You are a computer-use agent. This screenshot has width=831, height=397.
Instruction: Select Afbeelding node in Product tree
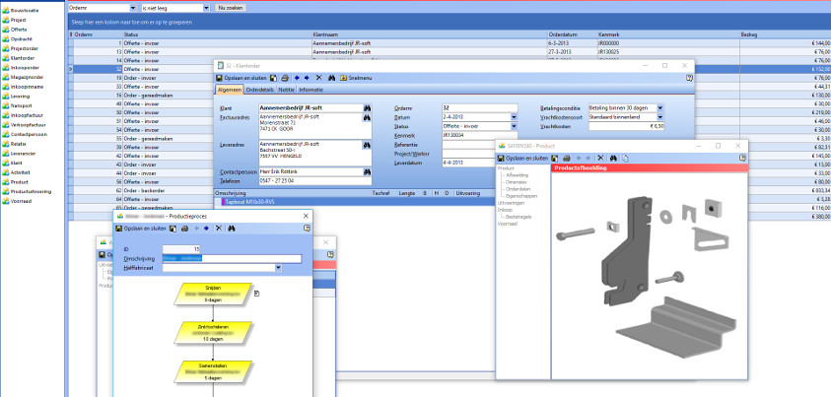pos(519,175)
